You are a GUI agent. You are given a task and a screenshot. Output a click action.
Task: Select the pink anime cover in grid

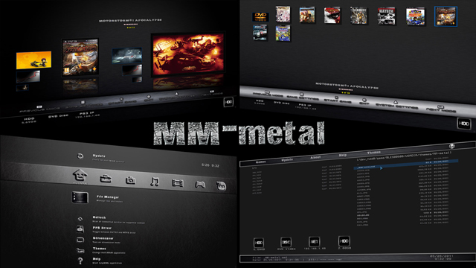(x=283, y=14)
